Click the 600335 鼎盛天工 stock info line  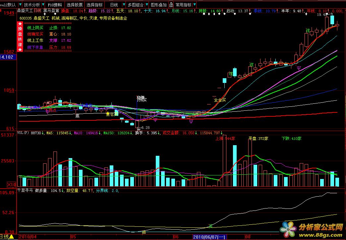click(x=73, y=18)
